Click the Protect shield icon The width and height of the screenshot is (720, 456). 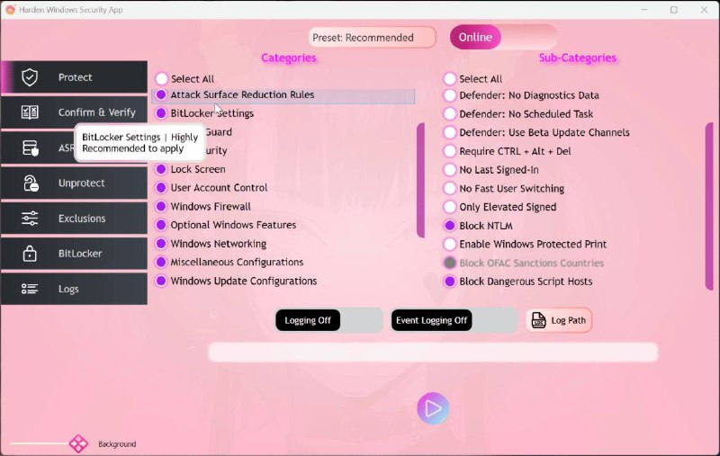pyautogui.click(x=30, y=77)
